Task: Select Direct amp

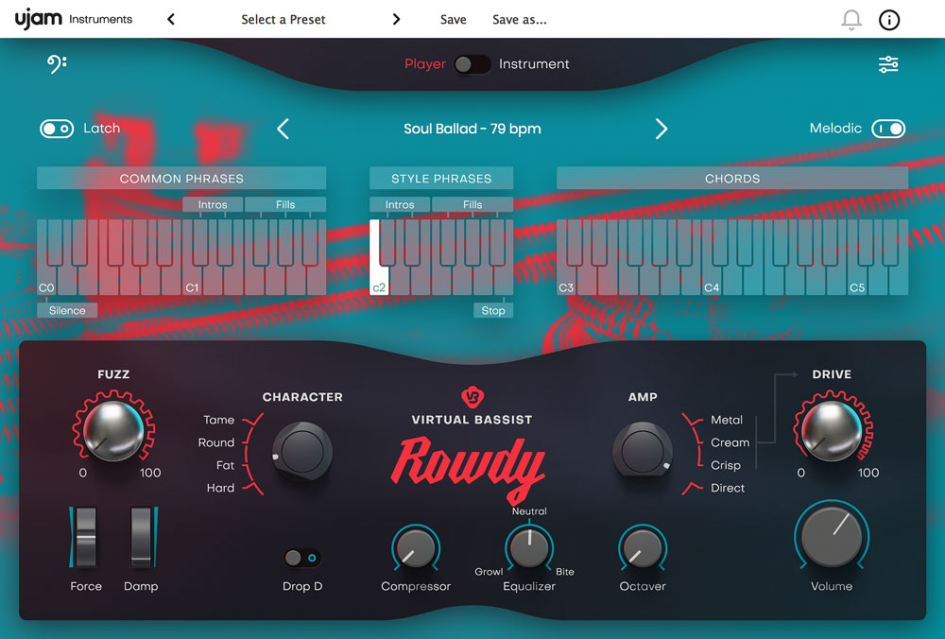Action: point(728,488)
